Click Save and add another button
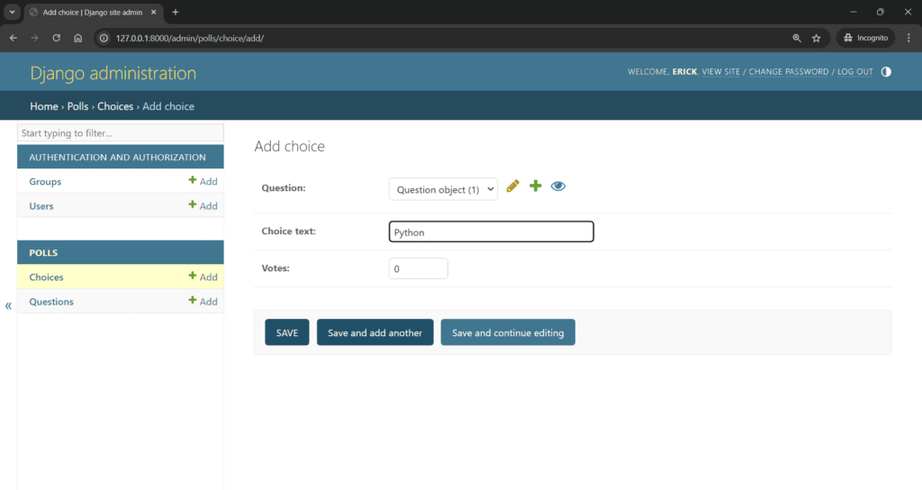The height and width of the screenshot is (490, 922). [x=375, y=332]
